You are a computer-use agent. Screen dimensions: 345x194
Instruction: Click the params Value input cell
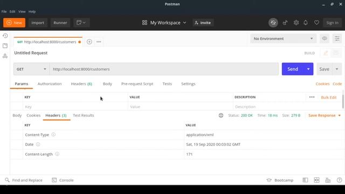181,107
